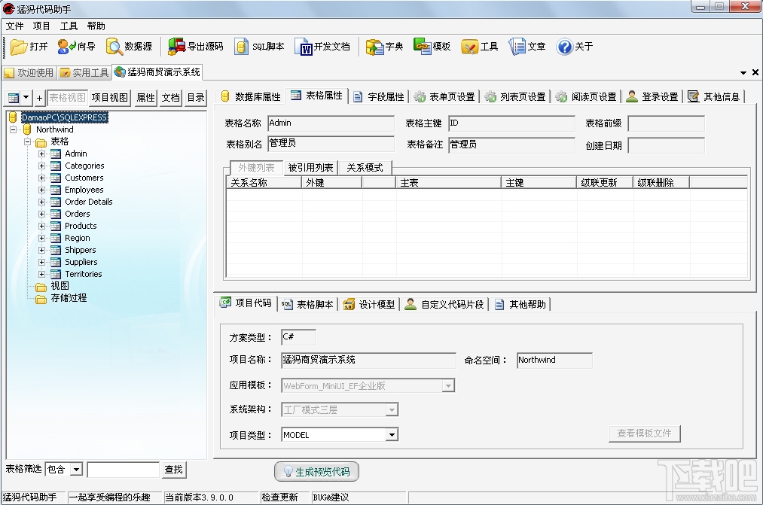Switch to the 表单页设置 tab
The width and height of the screenshot is (763, 505).
[x=444, y=97]
